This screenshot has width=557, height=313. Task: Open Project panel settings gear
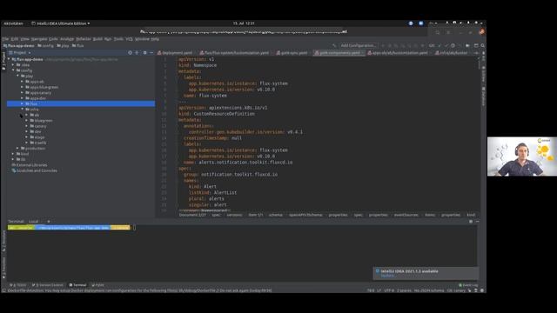pos(144,52)
